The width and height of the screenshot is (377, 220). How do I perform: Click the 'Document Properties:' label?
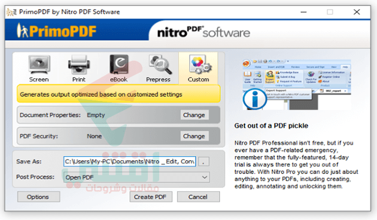point(50,115)
